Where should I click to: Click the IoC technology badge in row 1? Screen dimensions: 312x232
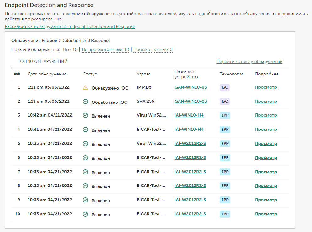point(225,87)
